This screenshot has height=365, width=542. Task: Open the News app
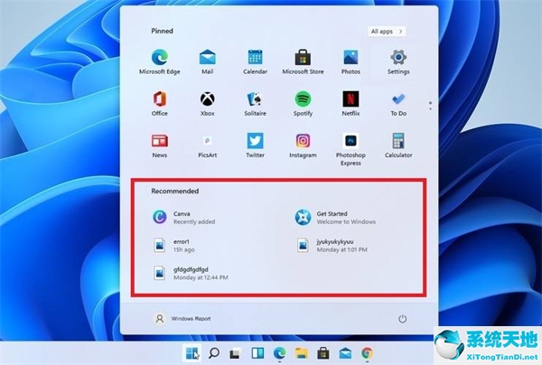pyautogui.click(x=159, y=145)
